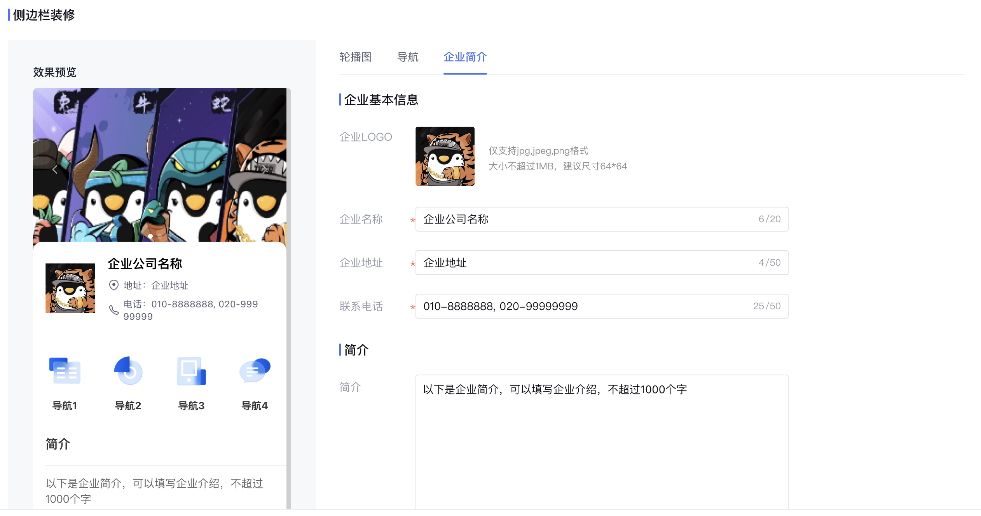
Task: Click the preview 简介 heading
Action: point(58,444)
